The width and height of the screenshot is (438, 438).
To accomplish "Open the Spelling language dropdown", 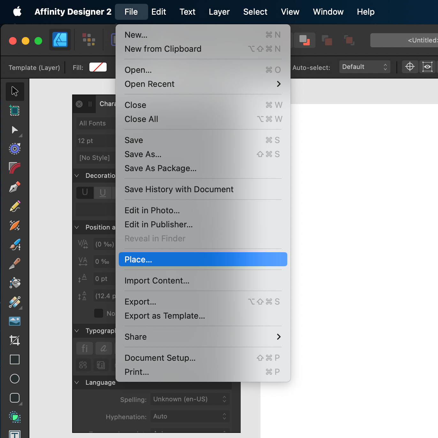I will 190,399.
